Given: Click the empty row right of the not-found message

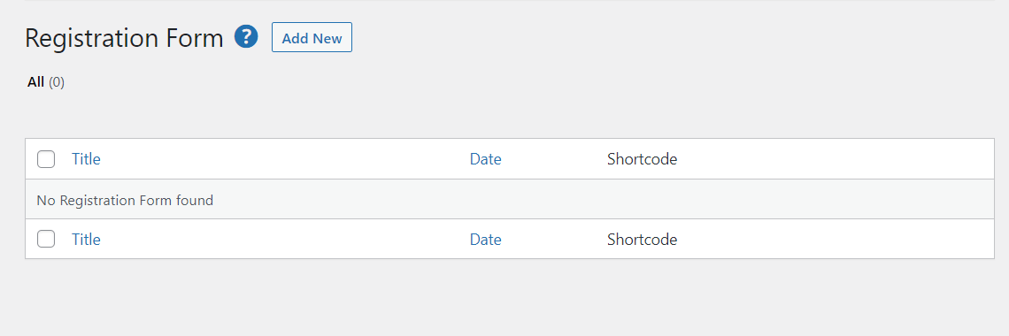Looking at the screenshot, I should pyautogui.click(x=604, y=200).
